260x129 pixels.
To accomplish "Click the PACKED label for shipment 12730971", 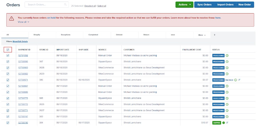I will pos(229,80).
